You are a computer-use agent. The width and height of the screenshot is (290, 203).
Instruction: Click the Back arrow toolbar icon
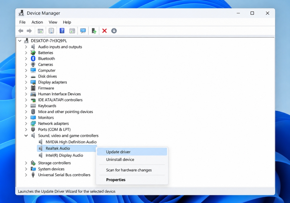click(21, 31)
